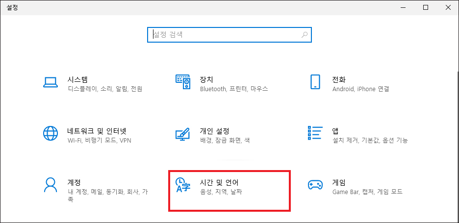
Task: Select the 네트워크 및 인터넷 title
Action: click(x=97, y=130)
